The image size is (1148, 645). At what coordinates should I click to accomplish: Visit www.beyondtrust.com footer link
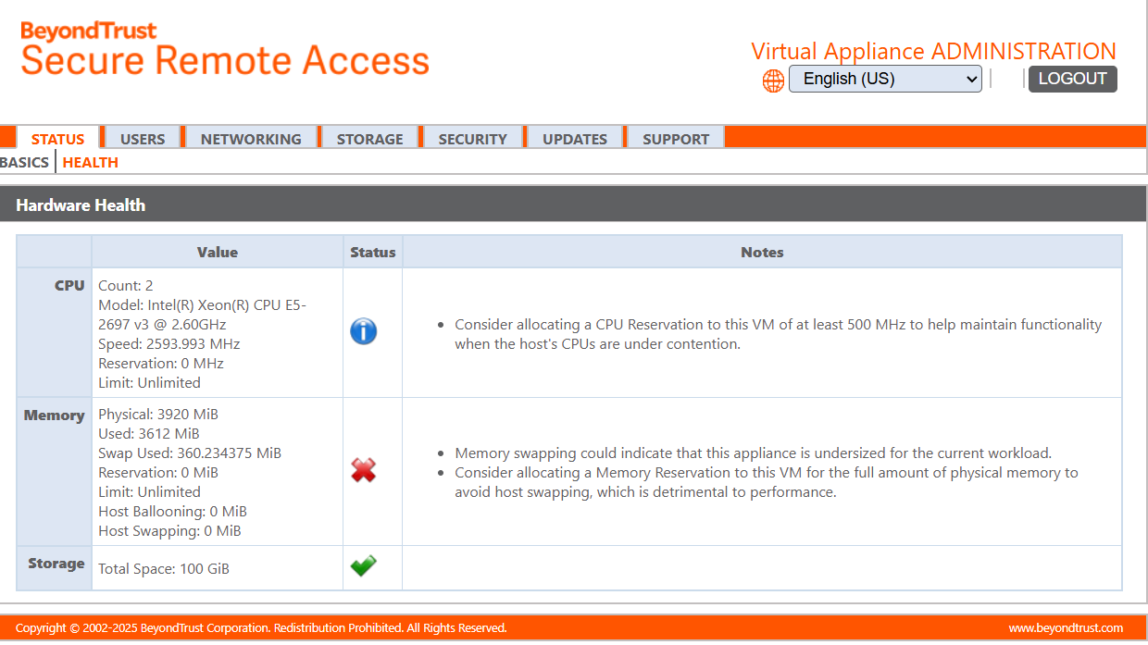point(1066,627)
